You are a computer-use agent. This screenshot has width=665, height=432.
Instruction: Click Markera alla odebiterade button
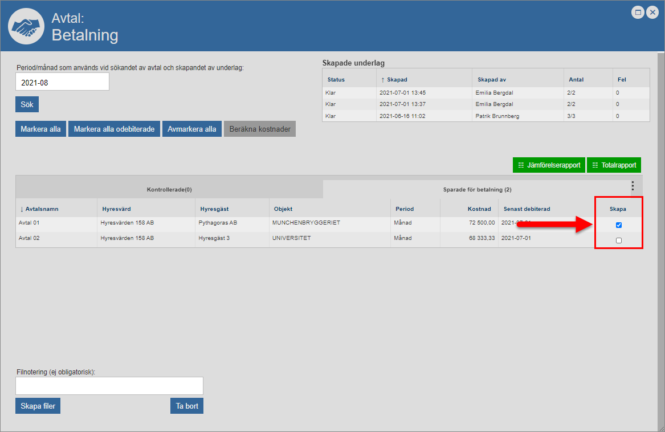[x=114, y=129]
